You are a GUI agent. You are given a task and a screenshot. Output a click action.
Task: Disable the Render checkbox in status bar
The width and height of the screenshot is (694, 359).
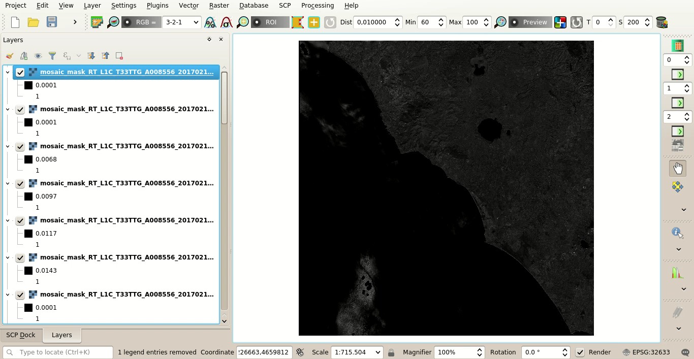click(580, 352)
